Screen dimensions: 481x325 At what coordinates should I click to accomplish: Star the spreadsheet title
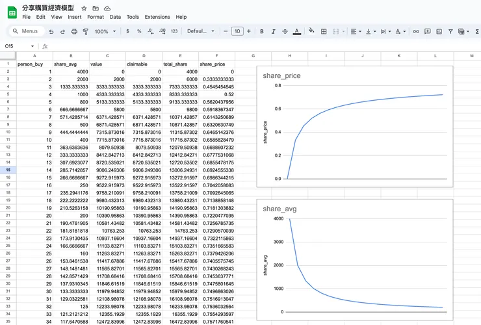point(84,8)
